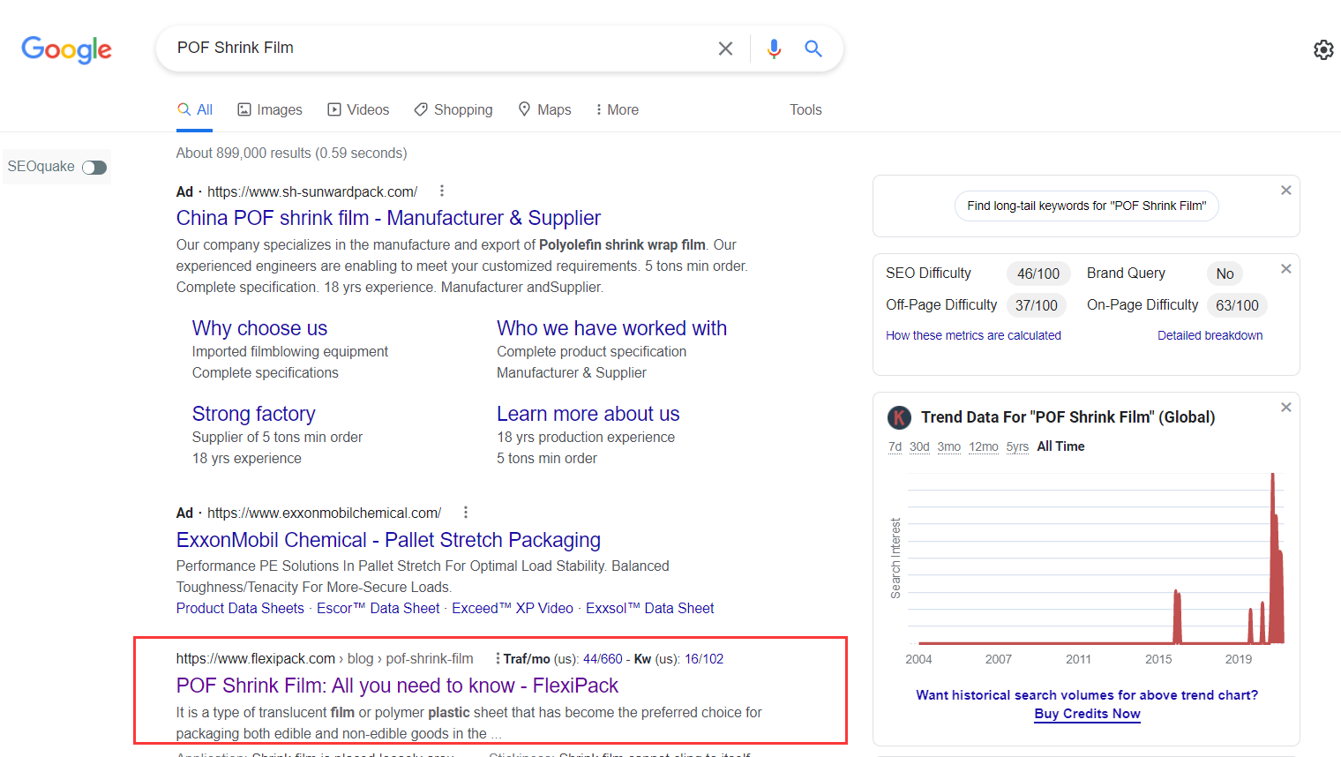Click the Keywords Everywhere K icon
The width and height of the screenshot is (1341, 757).
[899, 417]
